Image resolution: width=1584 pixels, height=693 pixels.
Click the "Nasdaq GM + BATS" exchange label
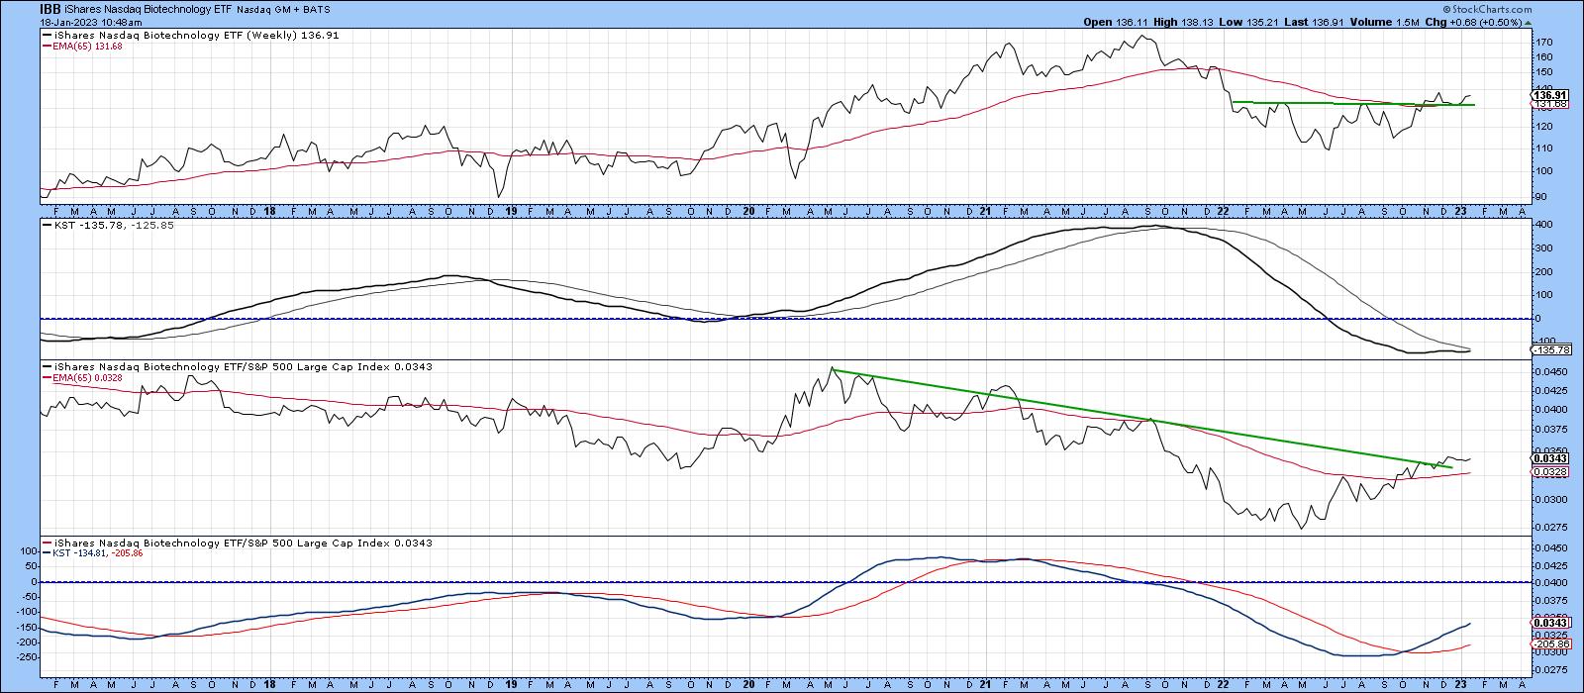coord(281,9)
